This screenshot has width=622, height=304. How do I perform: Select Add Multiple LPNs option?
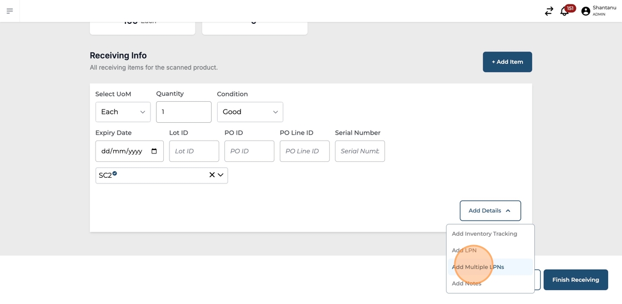pyautogui.click(x=478, y=267)
